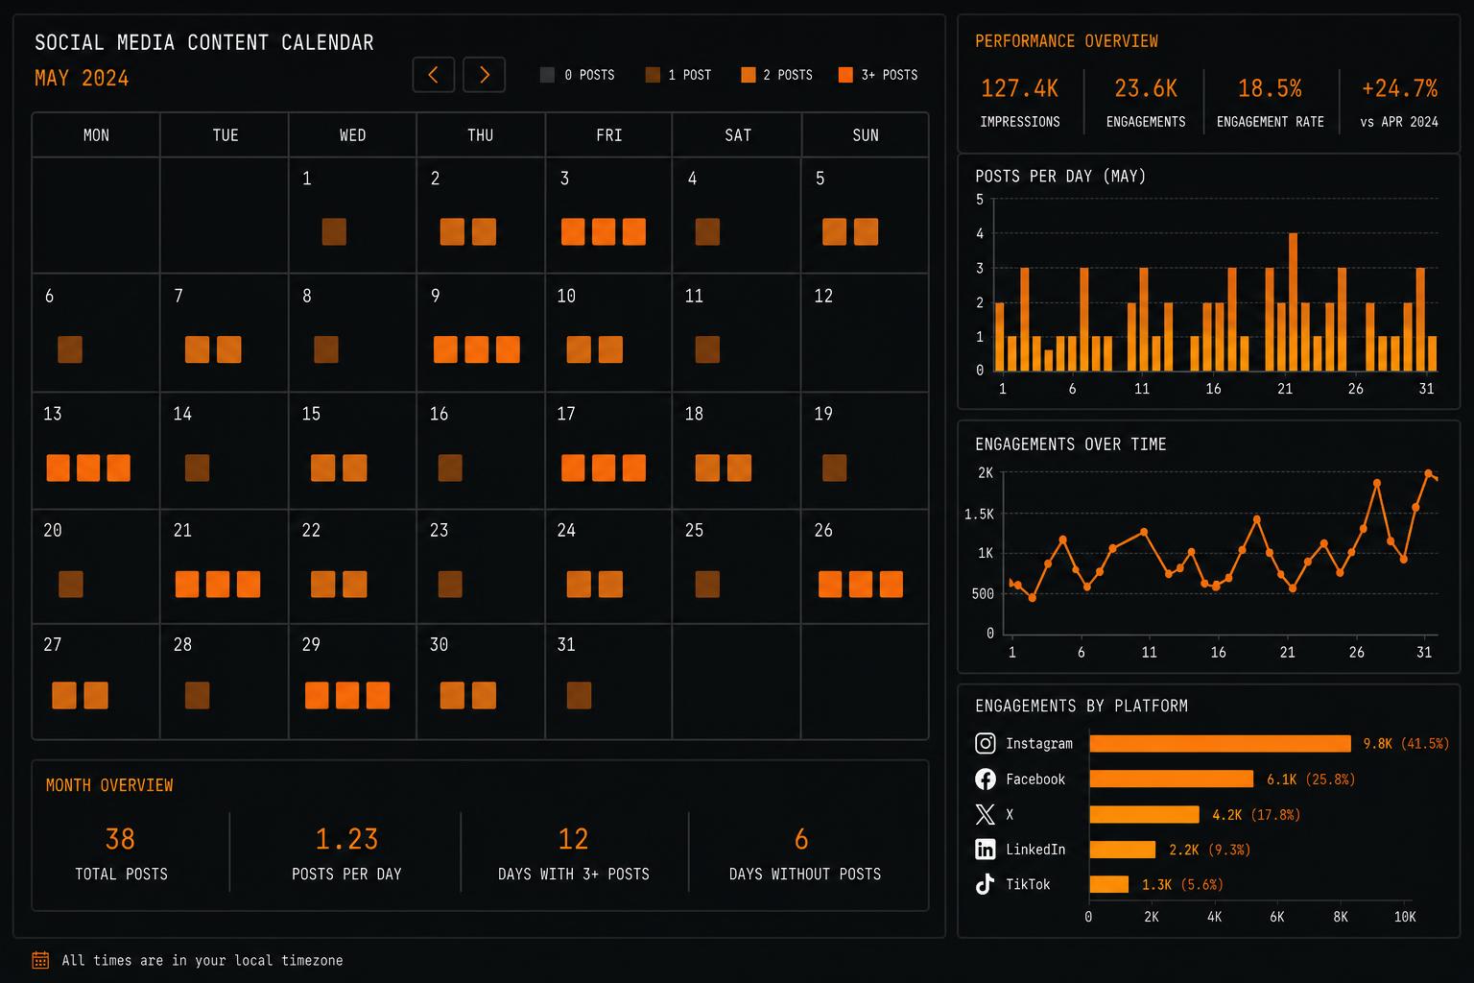Click the Engagements Over Time title

[x=1071, y=444]
